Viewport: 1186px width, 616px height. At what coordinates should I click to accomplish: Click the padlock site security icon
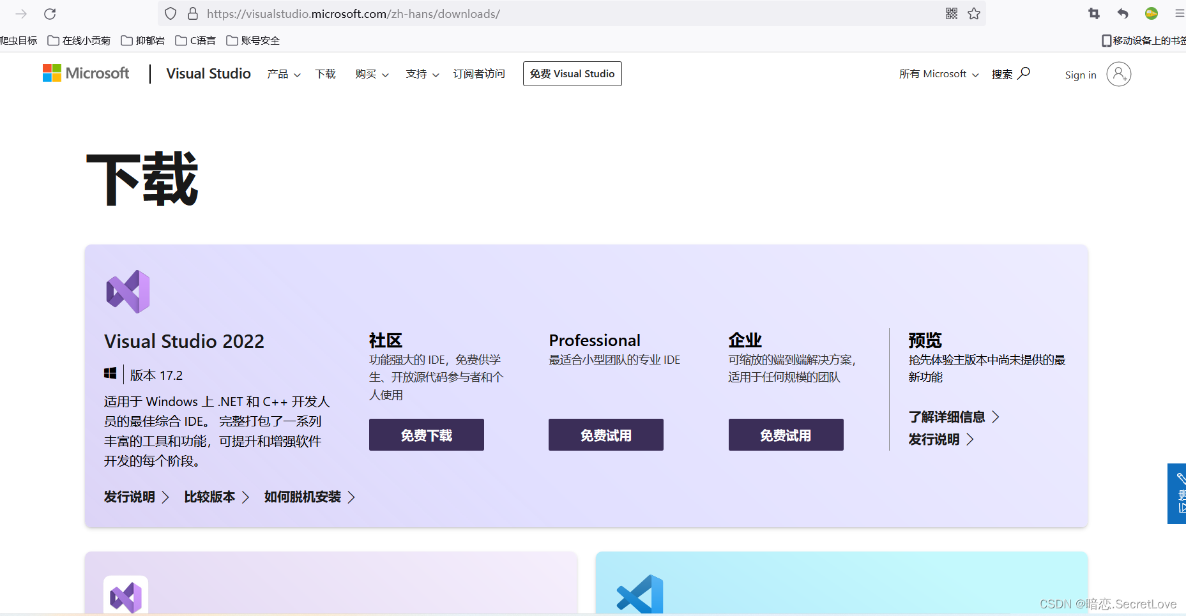coord(193,13)
